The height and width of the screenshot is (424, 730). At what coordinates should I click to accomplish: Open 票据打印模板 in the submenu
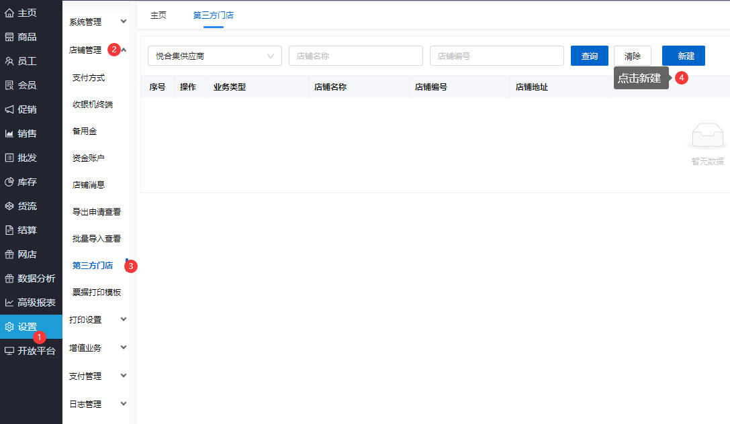(x=97, y=293)
